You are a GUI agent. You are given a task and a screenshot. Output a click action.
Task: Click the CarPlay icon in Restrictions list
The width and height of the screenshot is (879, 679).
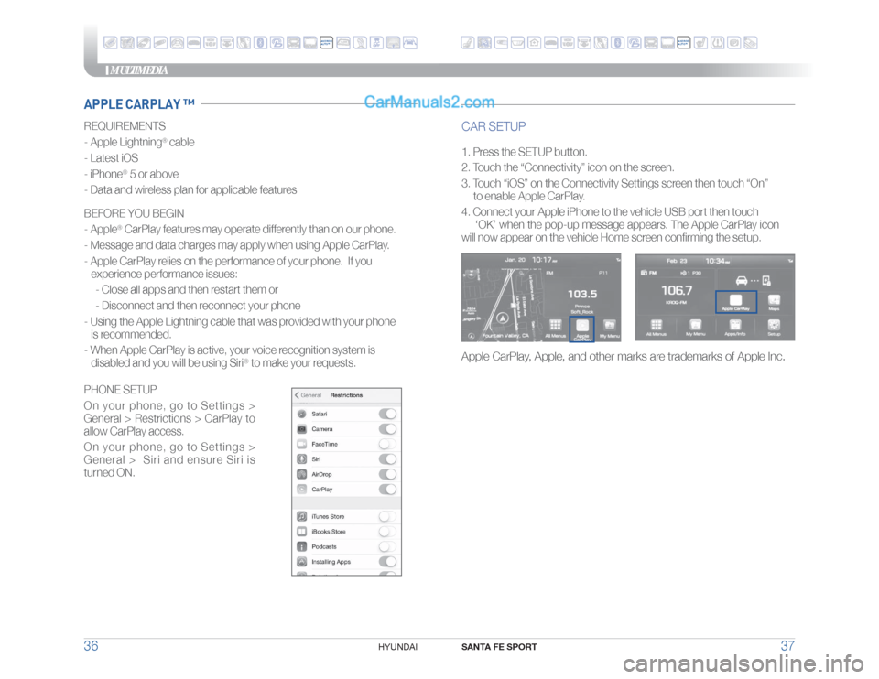(301, 490)
